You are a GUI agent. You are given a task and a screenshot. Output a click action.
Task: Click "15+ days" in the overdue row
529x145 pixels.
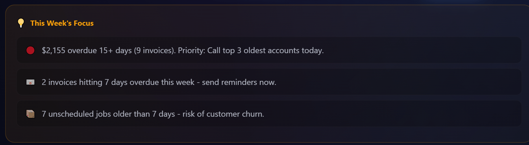[115, 51]
